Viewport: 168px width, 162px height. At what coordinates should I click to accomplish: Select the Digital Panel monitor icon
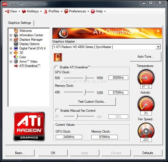[16, 48]
